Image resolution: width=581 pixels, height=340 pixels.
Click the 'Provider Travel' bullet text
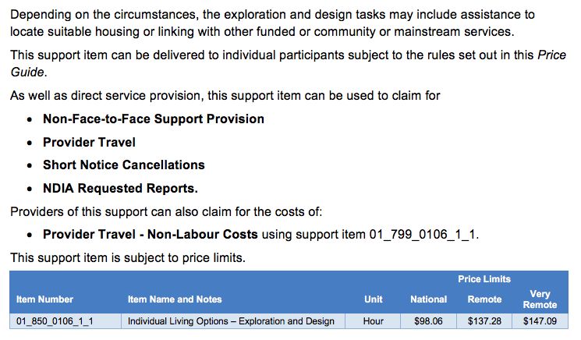90,142
